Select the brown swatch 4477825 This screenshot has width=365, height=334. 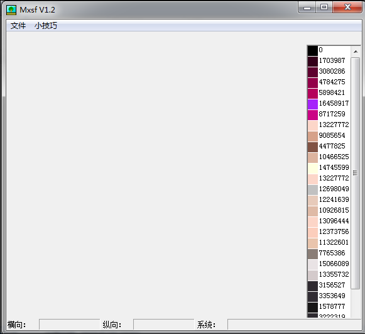(x=313, y=147)
